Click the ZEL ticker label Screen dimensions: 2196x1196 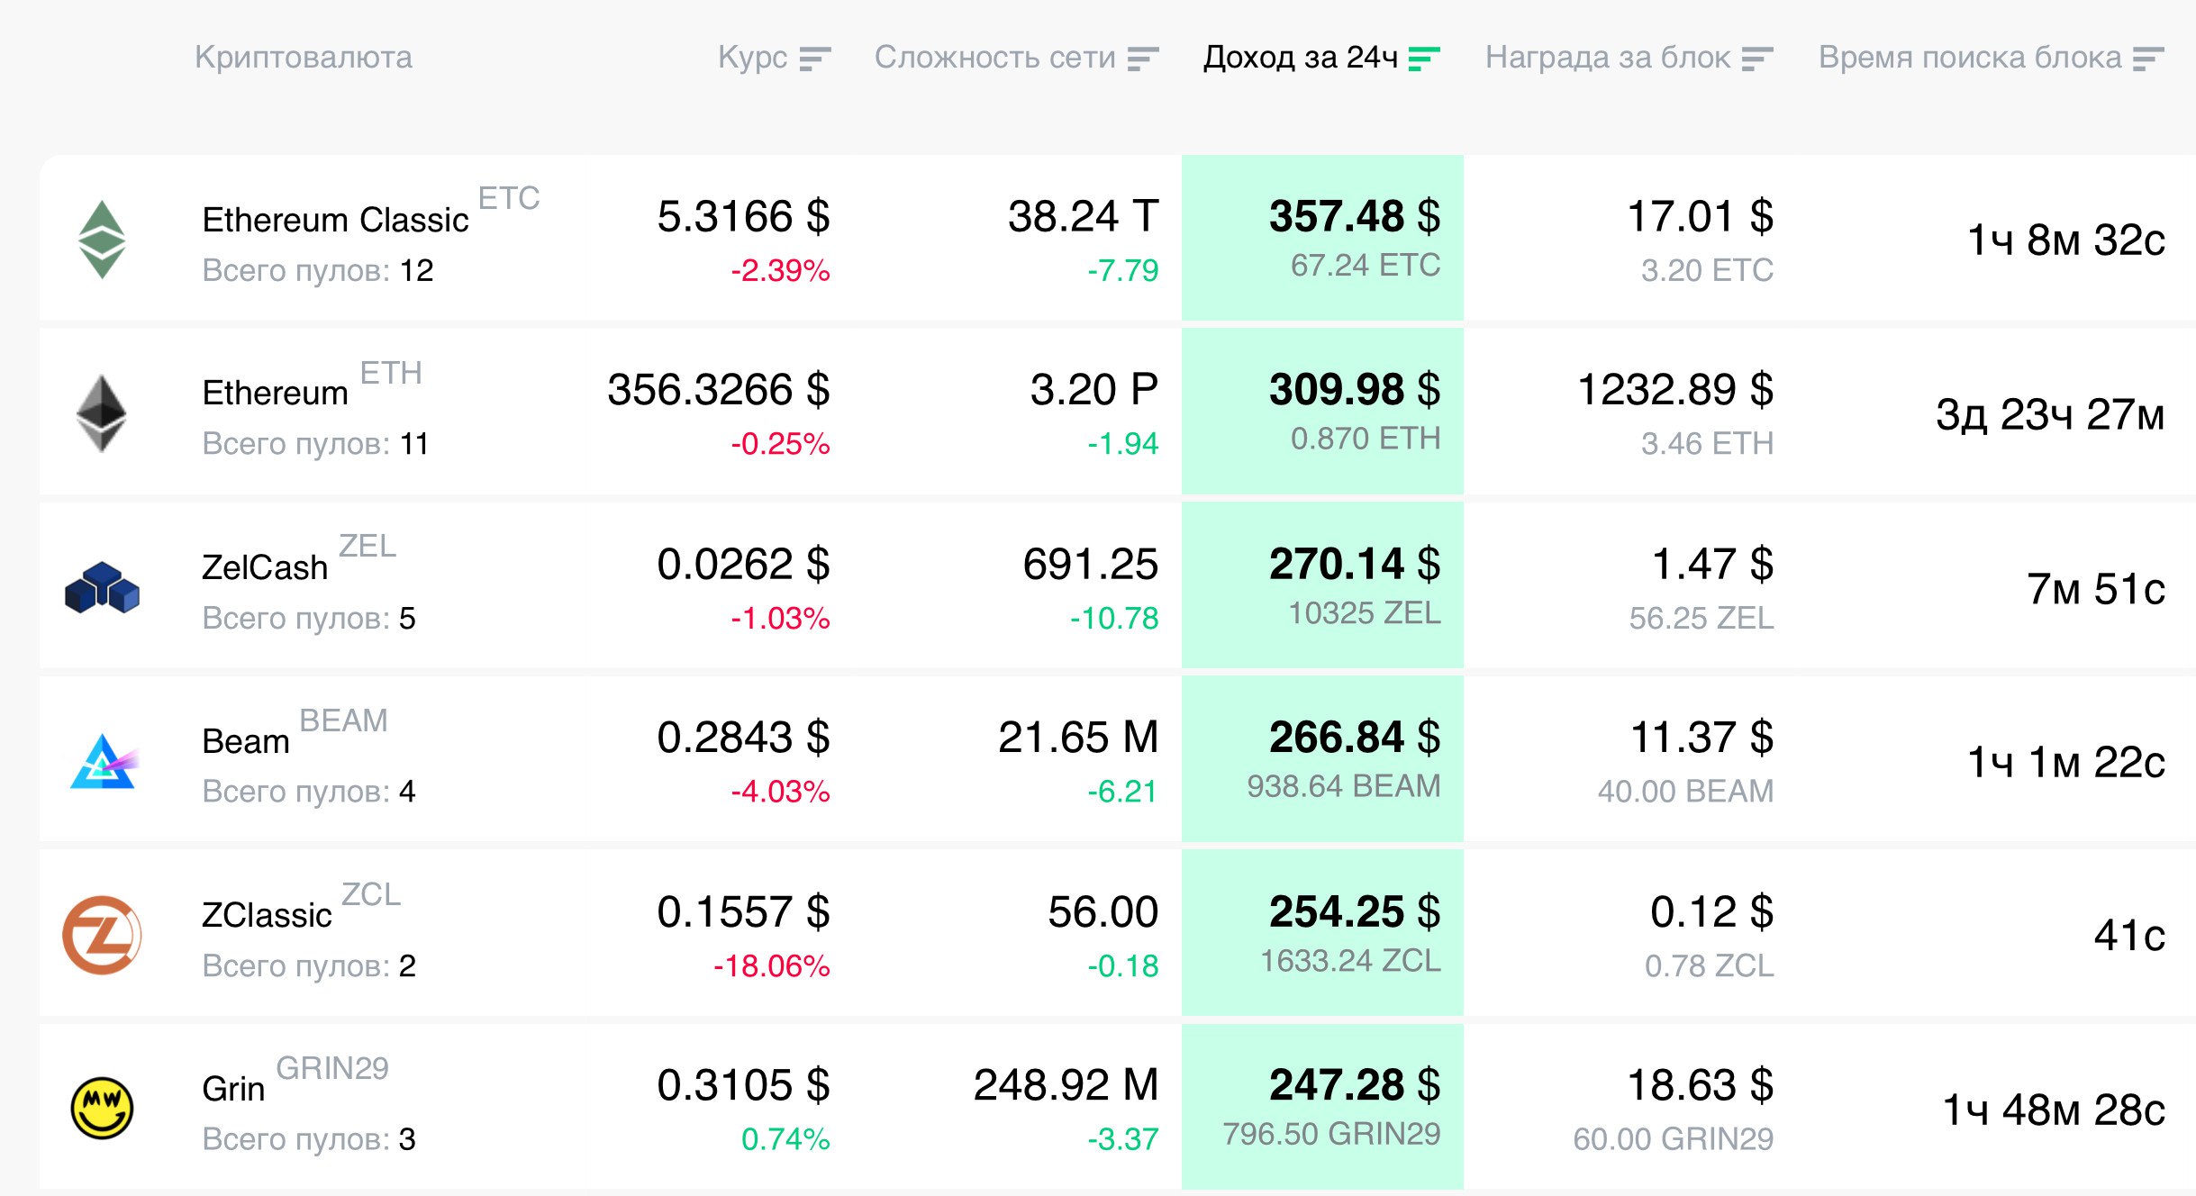pos(368,546)
